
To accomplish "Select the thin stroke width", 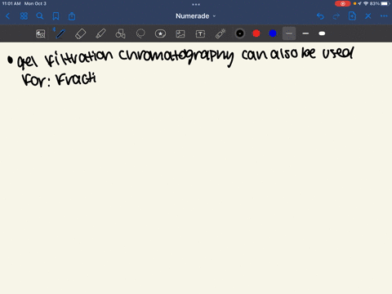I will [289, 33].
